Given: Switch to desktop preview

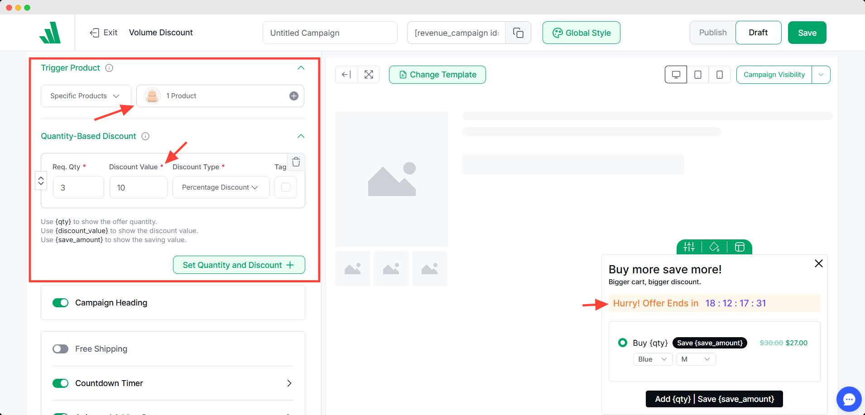Looking at the screenshot, I should pyautogui.click(x=676, y=75).
